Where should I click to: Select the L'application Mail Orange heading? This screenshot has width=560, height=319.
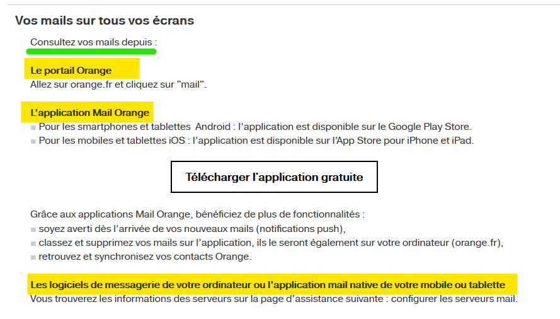pos(90,113)
